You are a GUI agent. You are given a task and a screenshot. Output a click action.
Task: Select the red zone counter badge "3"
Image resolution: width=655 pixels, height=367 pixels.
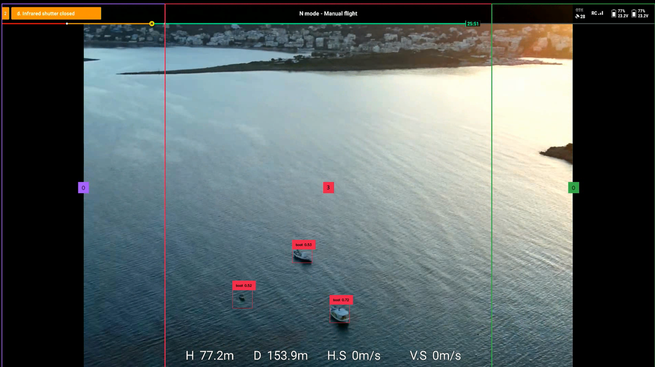coord(328,188)
